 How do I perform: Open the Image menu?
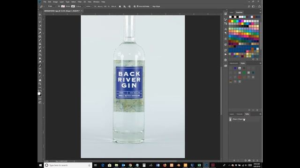[55, 2]
